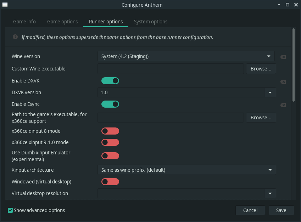
Task: Click x360ce executable path text field
Action: (x=171, y=118)
